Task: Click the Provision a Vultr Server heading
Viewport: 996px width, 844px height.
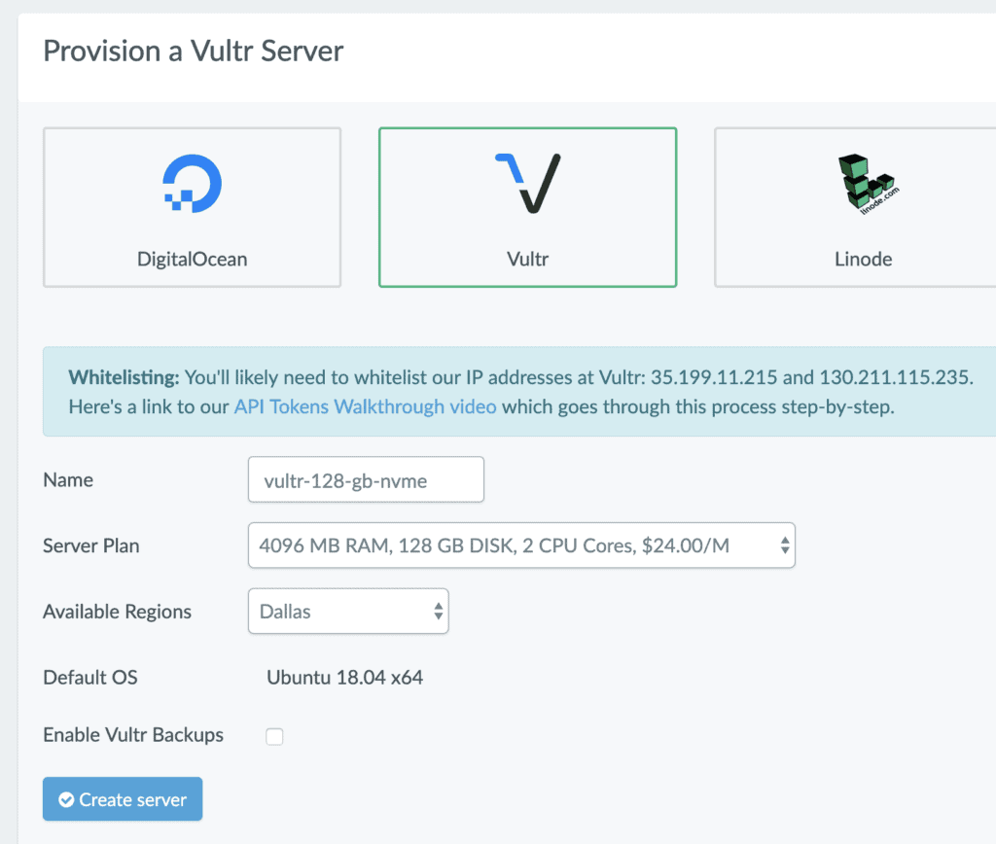Action: 194,51
